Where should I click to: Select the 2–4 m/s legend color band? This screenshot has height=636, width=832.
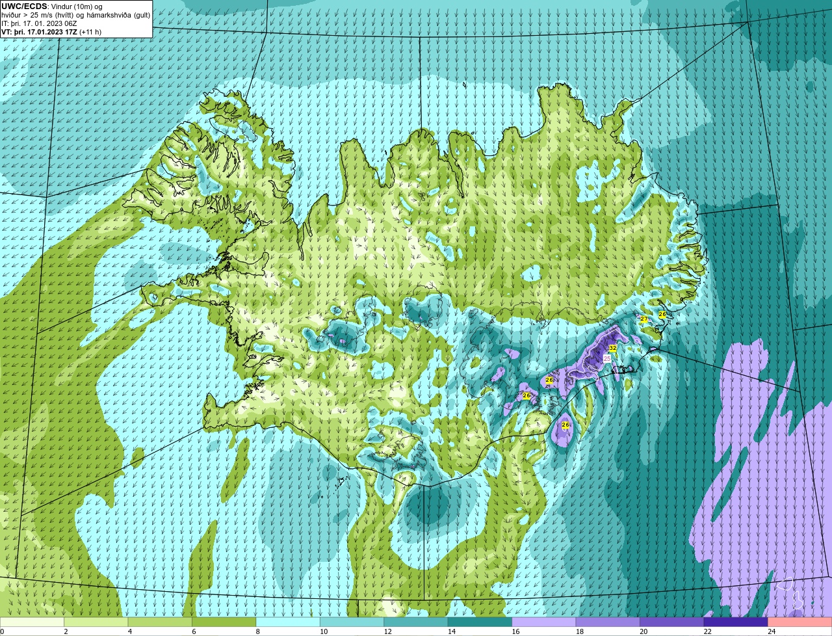(x=96, y=622)
